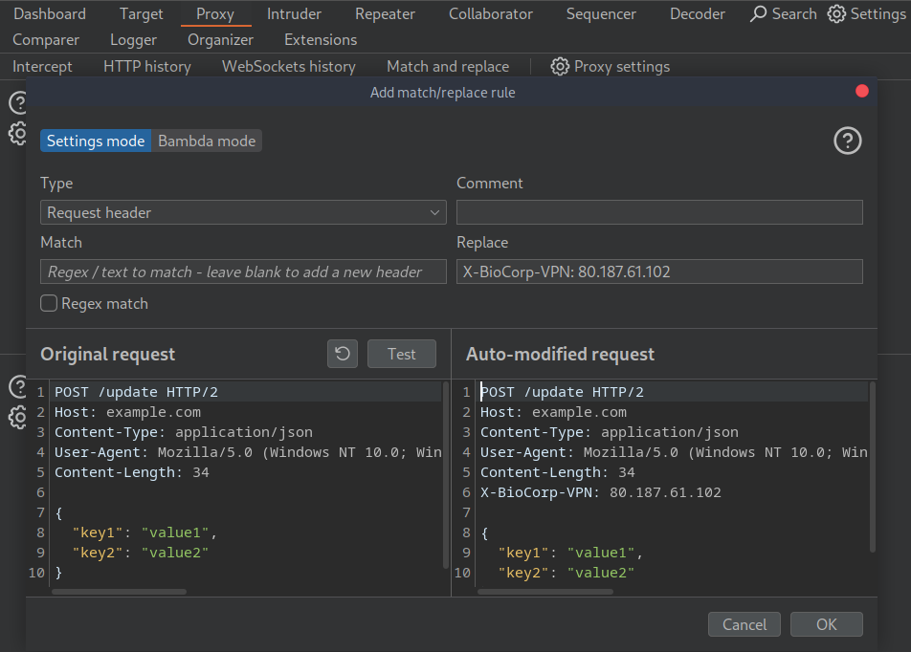The image size is (911, 652).
Task: Click the help icon in the rule dialog
Action: 847,141
